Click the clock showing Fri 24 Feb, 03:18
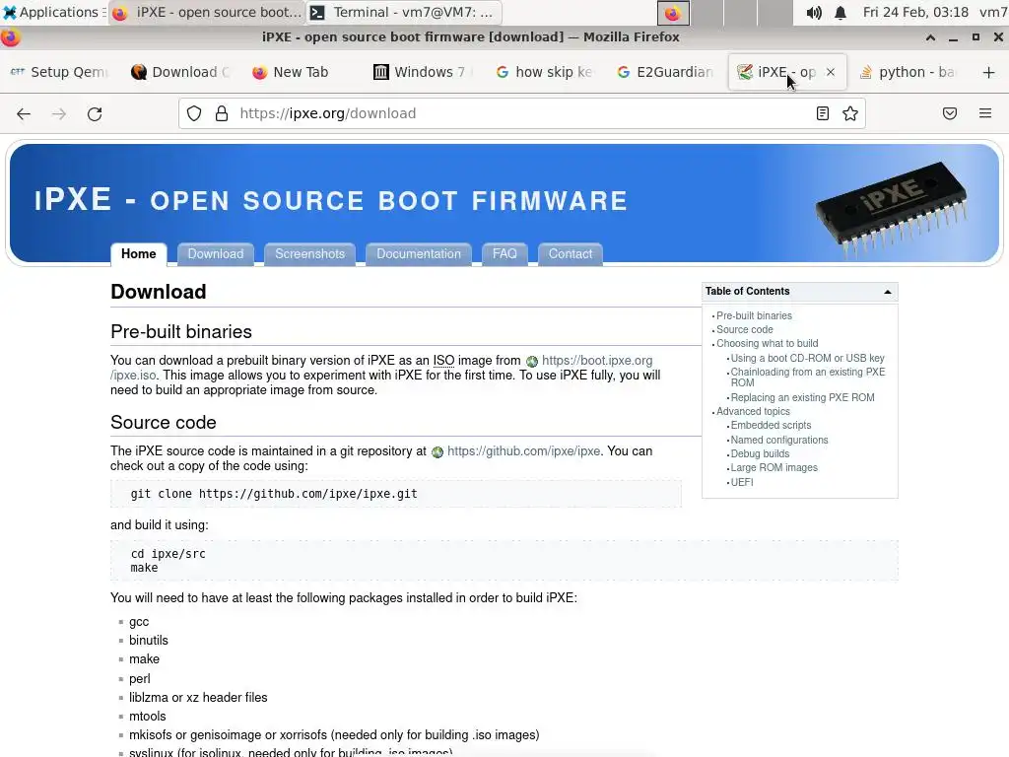 (x=915, y=12)
